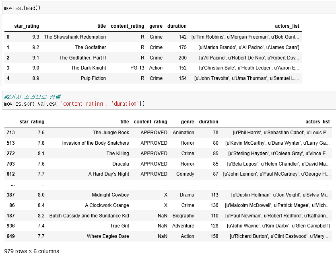Click duration value 142
Screen dimensions: 336x258
(183, 37)
